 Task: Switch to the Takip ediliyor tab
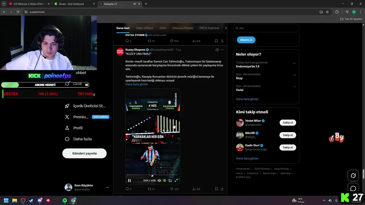pos(144,28)
